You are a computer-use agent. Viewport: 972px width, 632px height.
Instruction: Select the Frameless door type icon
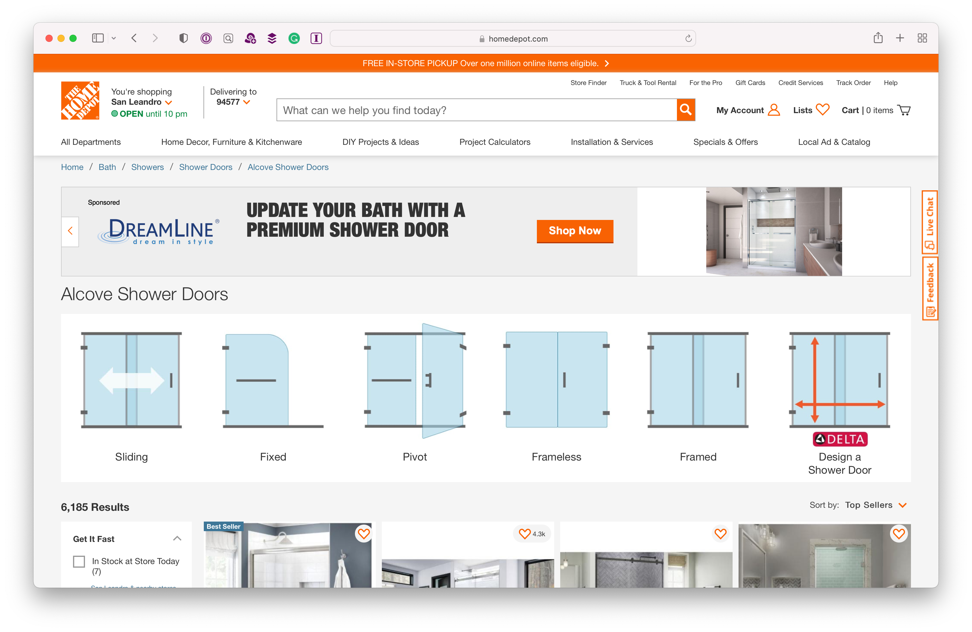pos(556,380)
